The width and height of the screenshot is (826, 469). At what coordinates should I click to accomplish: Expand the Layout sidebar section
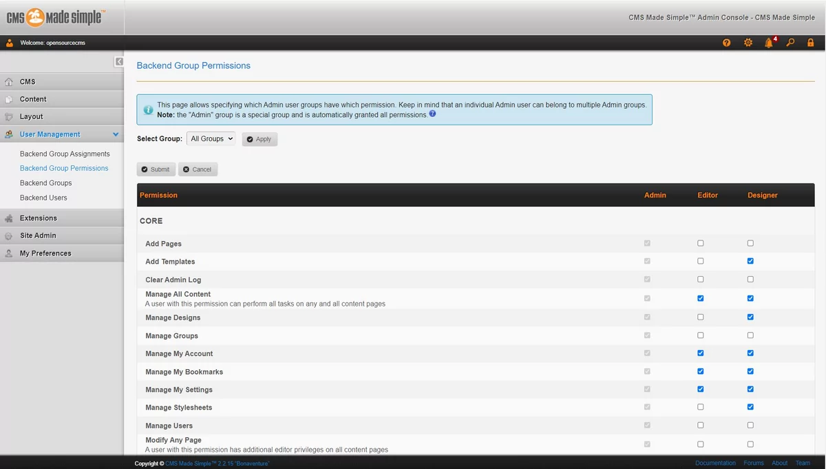click(x=62, y=117)
